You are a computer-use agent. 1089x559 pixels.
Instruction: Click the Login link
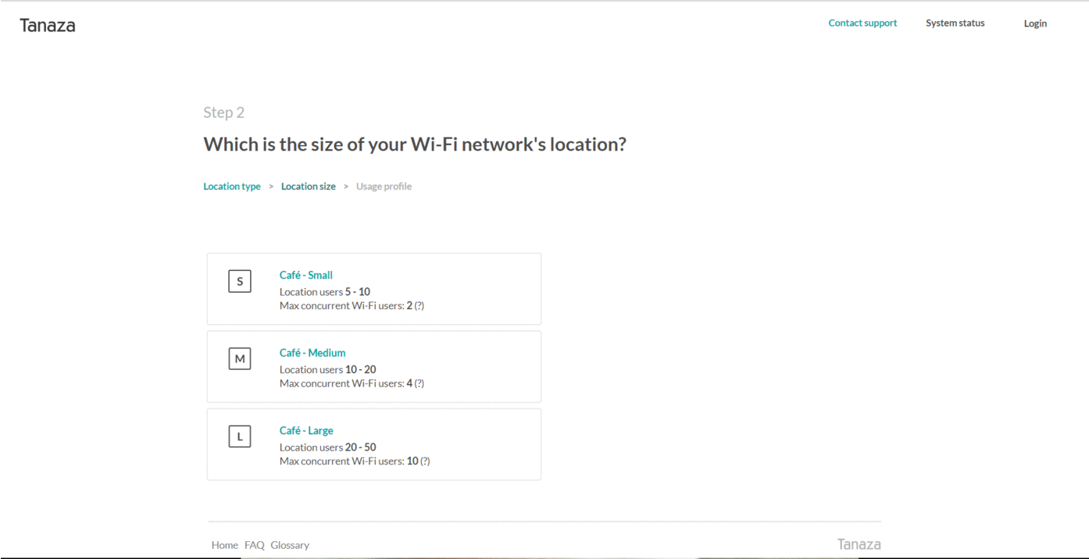tap(1035, 23)
